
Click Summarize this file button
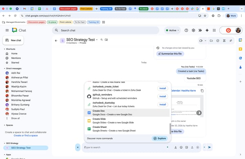pyautogui.click(x=170, y=54)
